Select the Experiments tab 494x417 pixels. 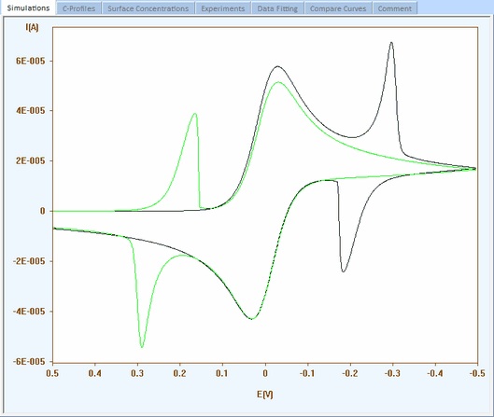point(223,8)
